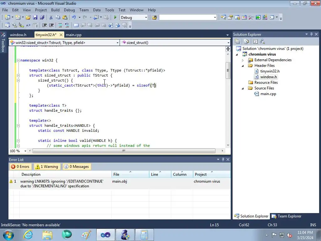
Task: Open the Toolbox side panel
Action: 3,43
